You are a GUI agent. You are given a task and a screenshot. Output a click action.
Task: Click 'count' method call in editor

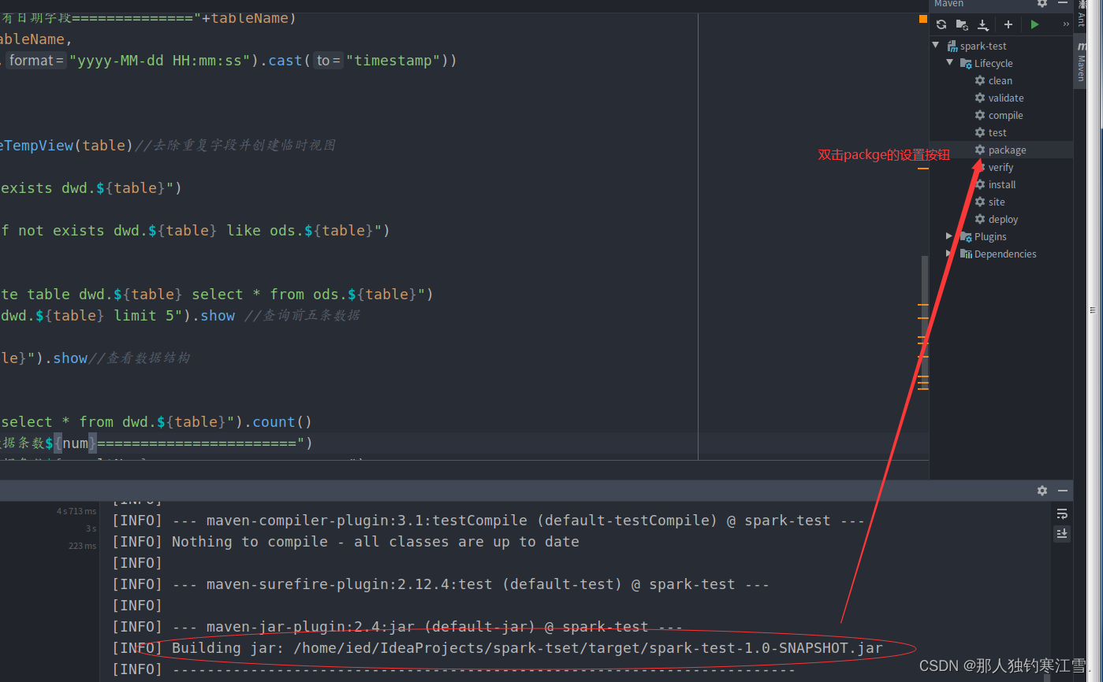tap(274, 422)
